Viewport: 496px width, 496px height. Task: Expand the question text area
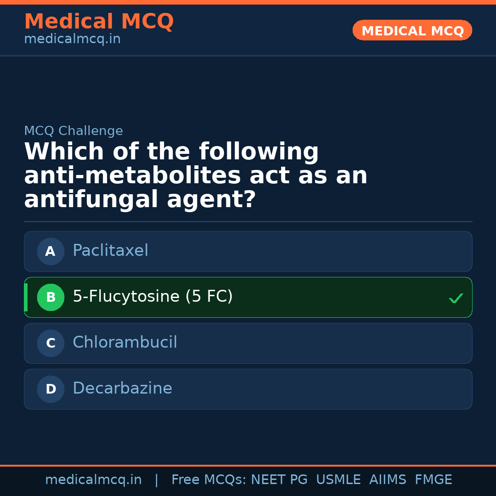(196, 175)
